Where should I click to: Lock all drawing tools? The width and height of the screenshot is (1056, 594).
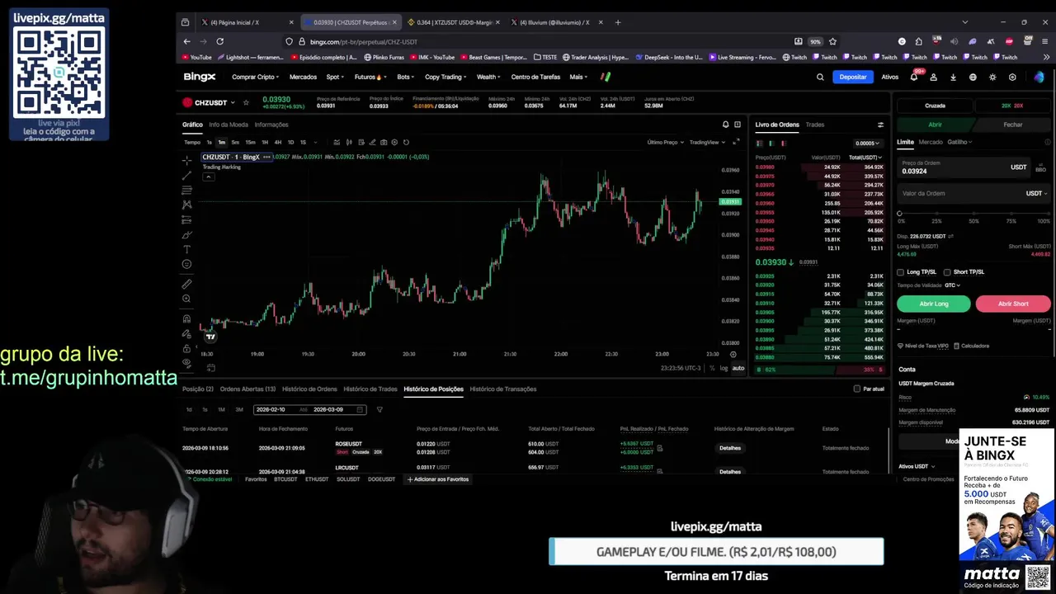click(x=187, y=348)
